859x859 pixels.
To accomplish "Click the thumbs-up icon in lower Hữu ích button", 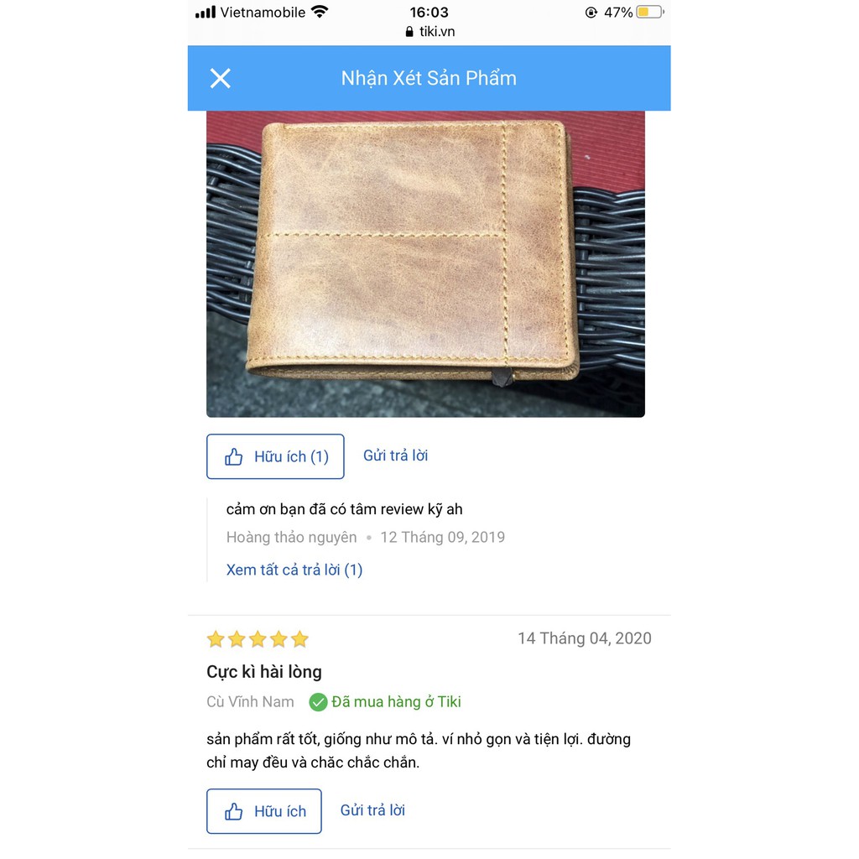I will point(233,811).
